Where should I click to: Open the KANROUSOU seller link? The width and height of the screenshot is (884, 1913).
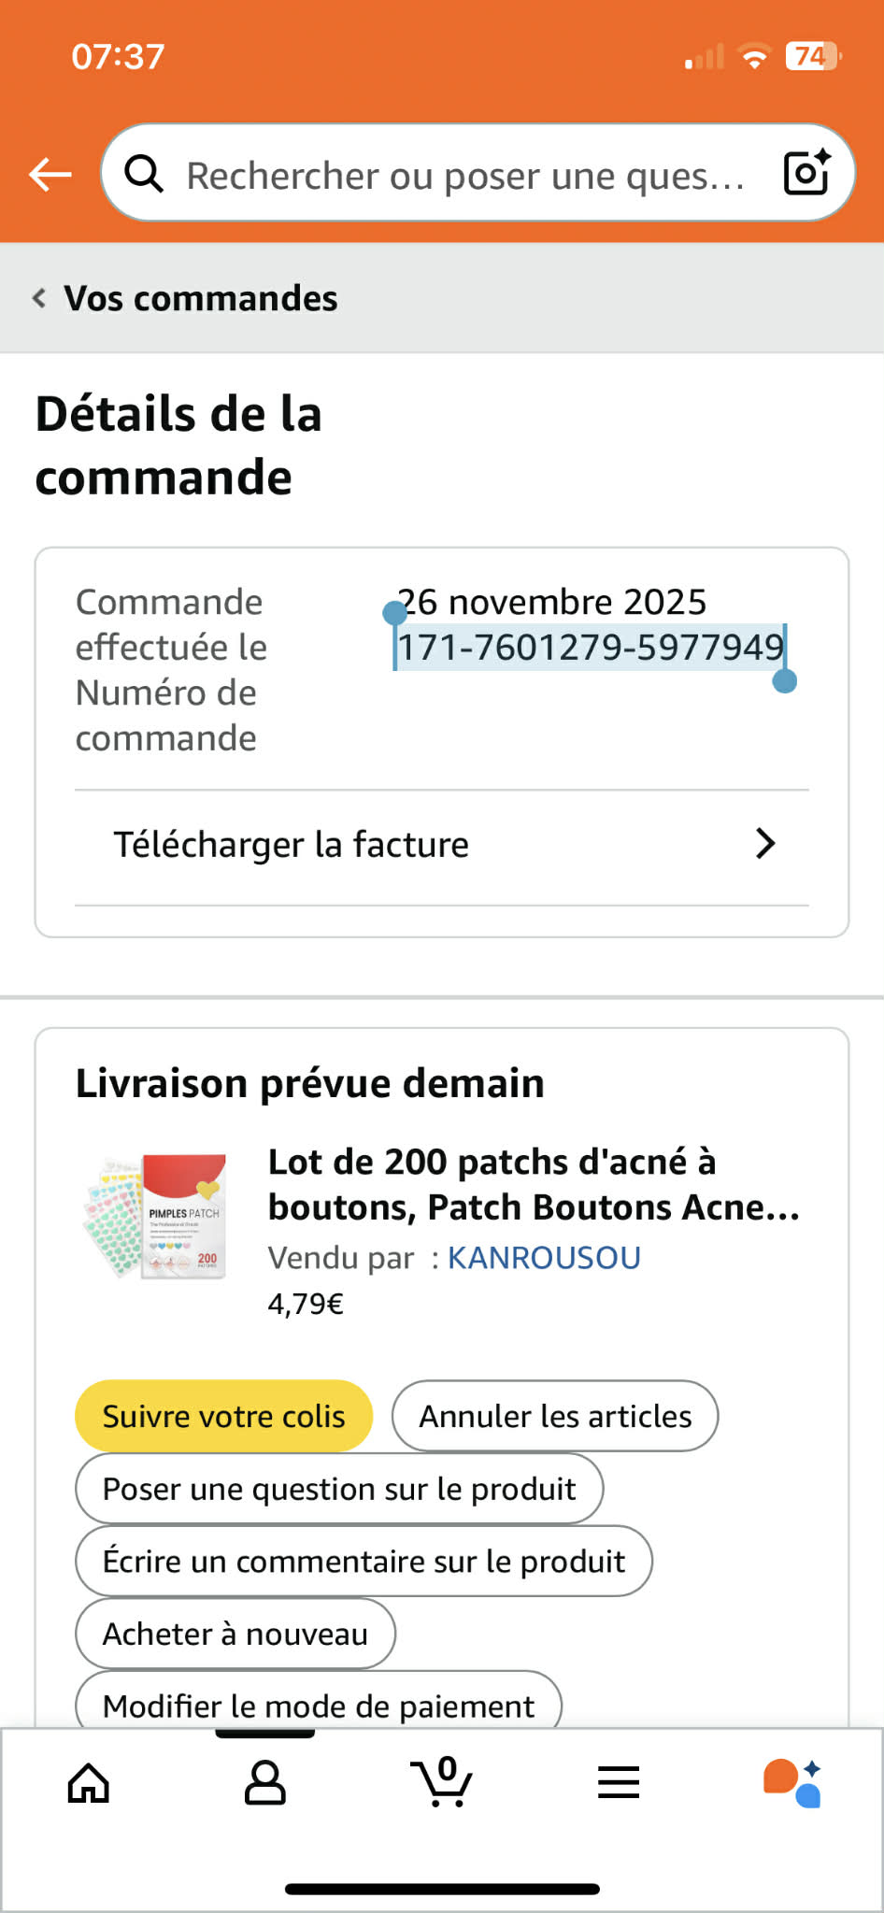coord(544,1258)
